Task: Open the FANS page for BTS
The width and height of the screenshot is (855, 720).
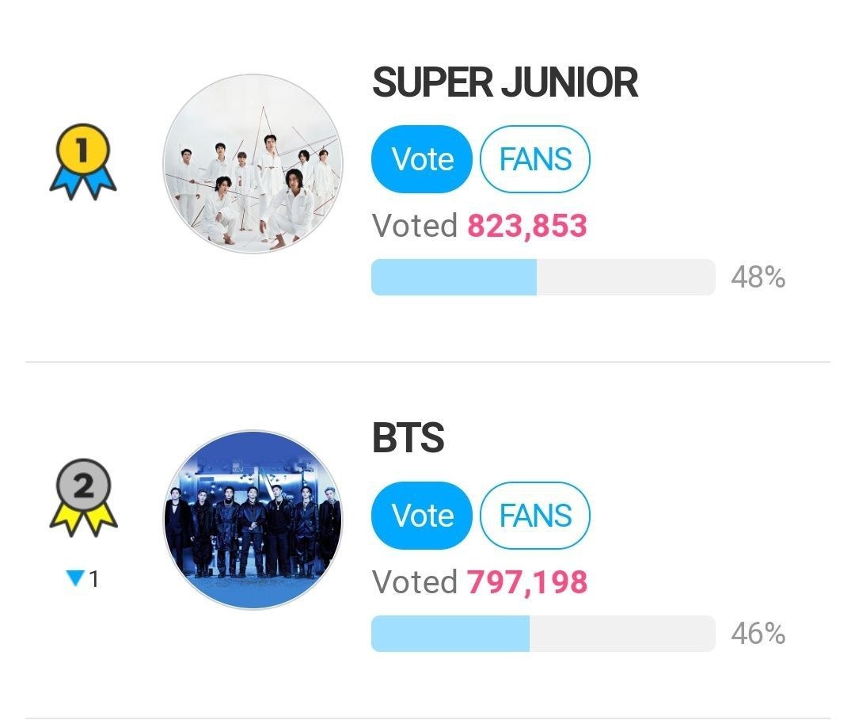Action: pos(535,515)
